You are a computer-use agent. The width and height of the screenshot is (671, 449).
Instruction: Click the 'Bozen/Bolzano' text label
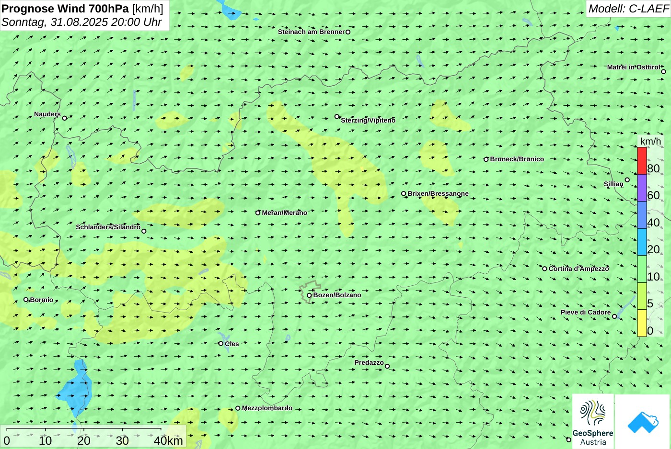point(337,295)
